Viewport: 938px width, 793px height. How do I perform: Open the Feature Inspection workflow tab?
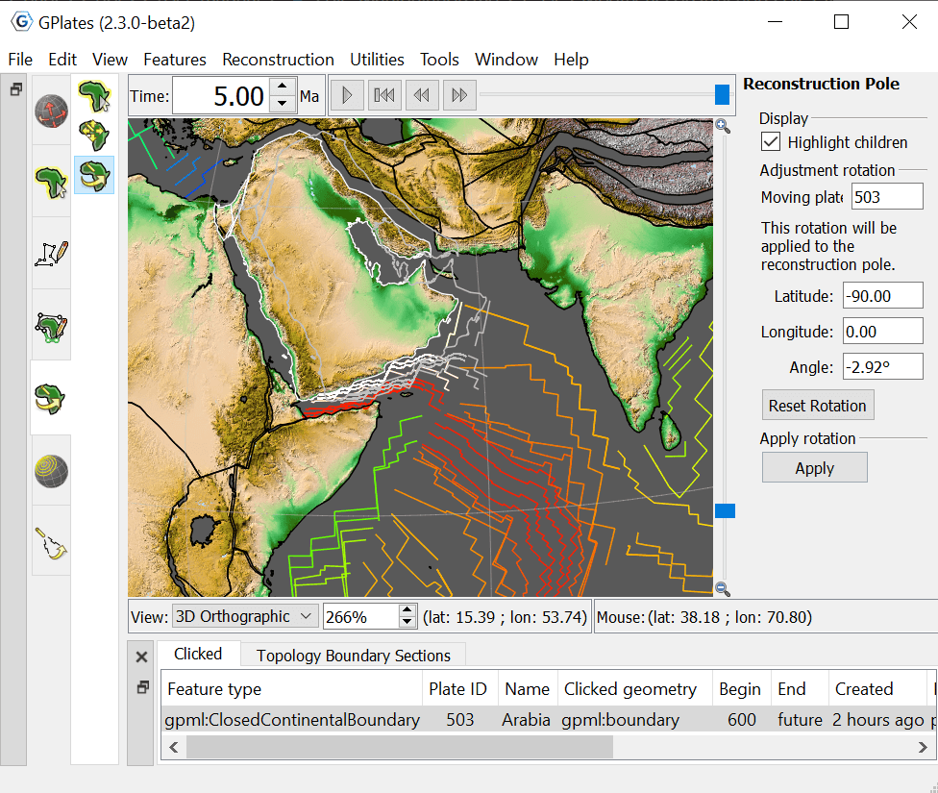pyautogui.click(x=51, y=180)
